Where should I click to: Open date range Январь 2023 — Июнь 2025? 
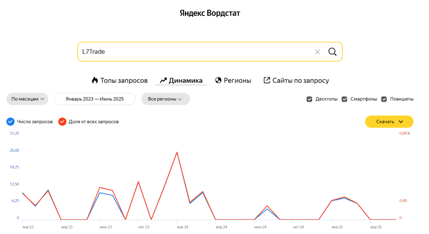95,99
